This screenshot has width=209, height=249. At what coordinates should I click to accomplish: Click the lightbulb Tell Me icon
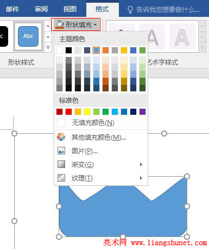pos(130,9)
